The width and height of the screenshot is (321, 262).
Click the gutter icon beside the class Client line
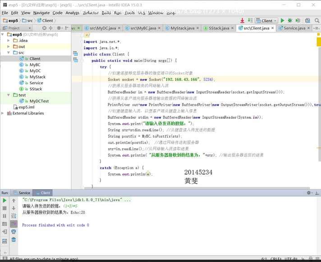coord(76,54)
